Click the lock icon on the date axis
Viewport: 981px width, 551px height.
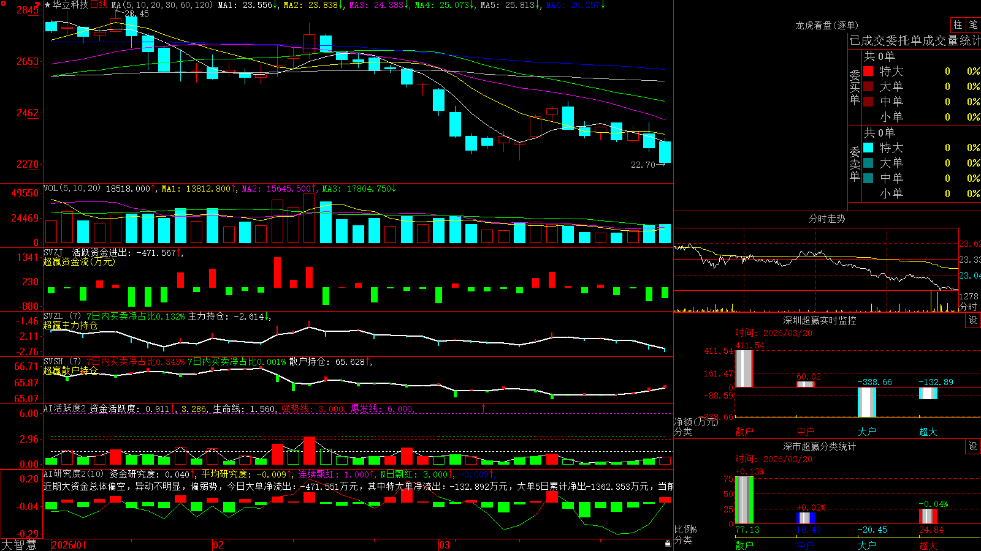click(x=668, y=543)
